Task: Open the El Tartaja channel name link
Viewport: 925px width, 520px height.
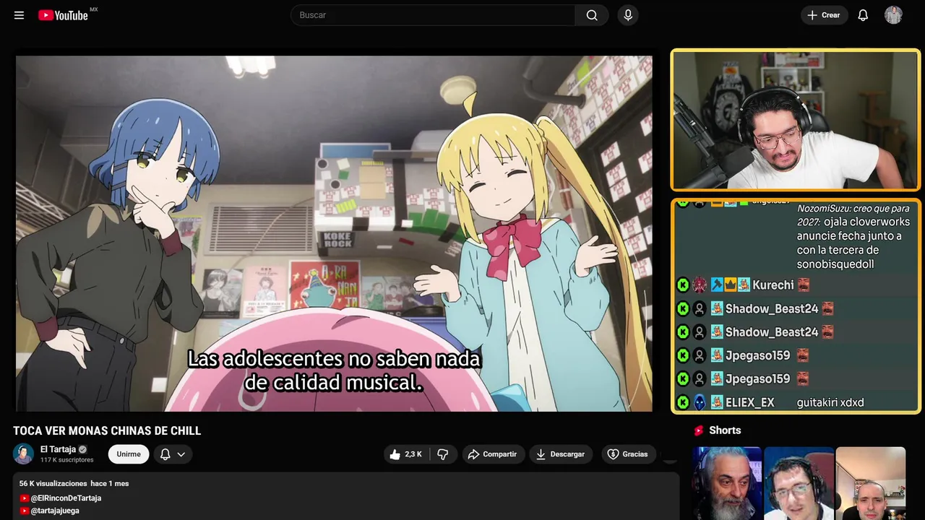Action: (58, 449)
